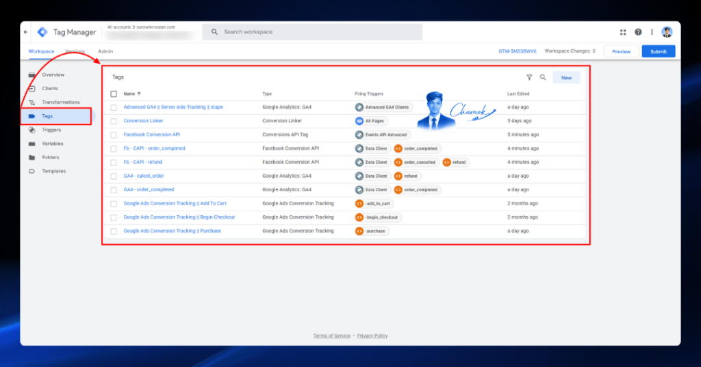Click the Firing Triggers column header
701x367 pixels.
click(369, 94)
